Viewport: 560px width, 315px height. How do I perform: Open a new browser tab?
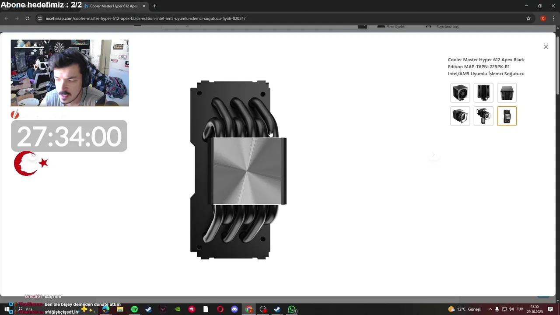[x=154, y=6]
